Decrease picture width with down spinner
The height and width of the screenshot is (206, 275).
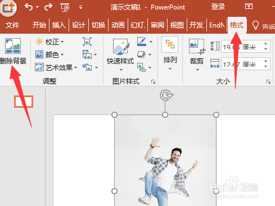pos(265,66)
